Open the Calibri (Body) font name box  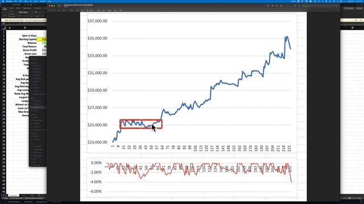[26, 12]
